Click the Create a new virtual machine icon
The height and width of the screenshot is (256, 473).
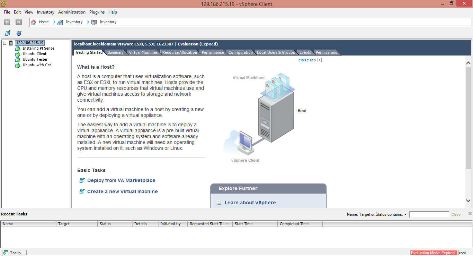[82, 191]
